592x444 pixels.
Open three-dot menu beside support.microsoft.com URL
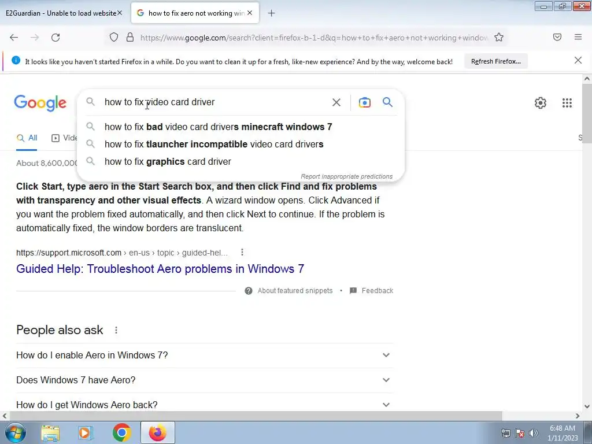coord(242,252)
